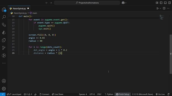Change indentation Spaces: 4
172x96 pixels.
[x=83, y=94]
